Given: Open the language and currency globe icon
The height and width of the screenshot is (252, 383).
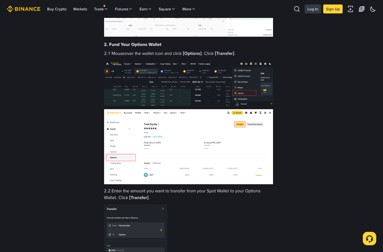Looking at the screenshot, I should (362, 9).
